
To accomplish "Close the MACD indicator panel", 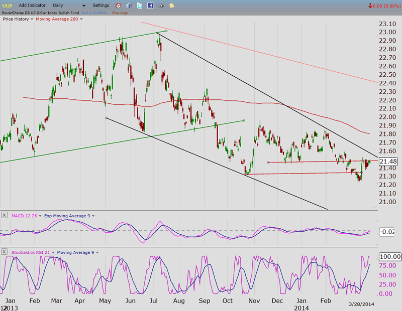I will click(x=5, y=216).
